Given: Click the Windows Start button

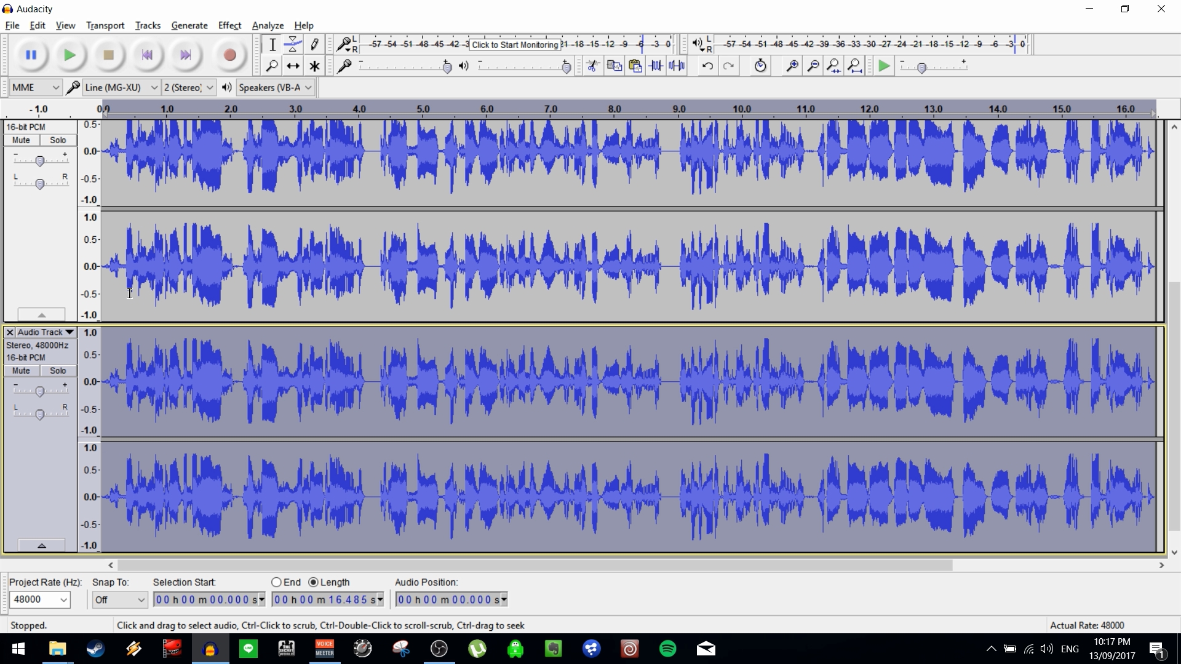Looking at the screenshot, I should (18, 649).
